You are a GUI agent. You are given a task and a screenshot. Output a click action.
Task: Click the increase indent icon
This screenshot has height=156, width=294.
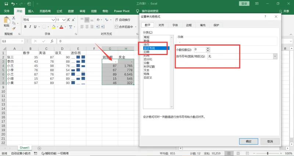[x=103, y=27]
